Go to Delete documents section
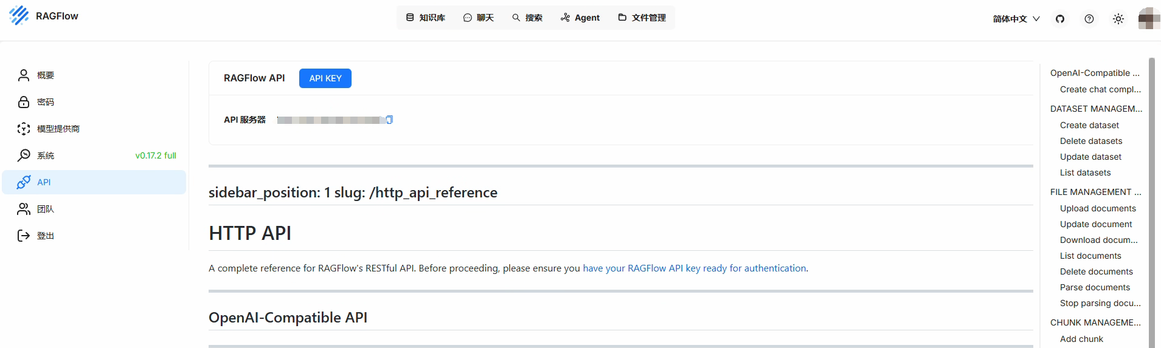This screenshot has width=1161, height=348. click(x=1097, y=271)
